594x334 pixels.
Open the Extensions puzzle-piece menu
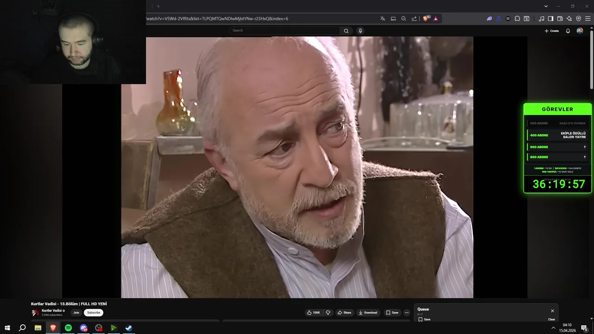point(517,19)
